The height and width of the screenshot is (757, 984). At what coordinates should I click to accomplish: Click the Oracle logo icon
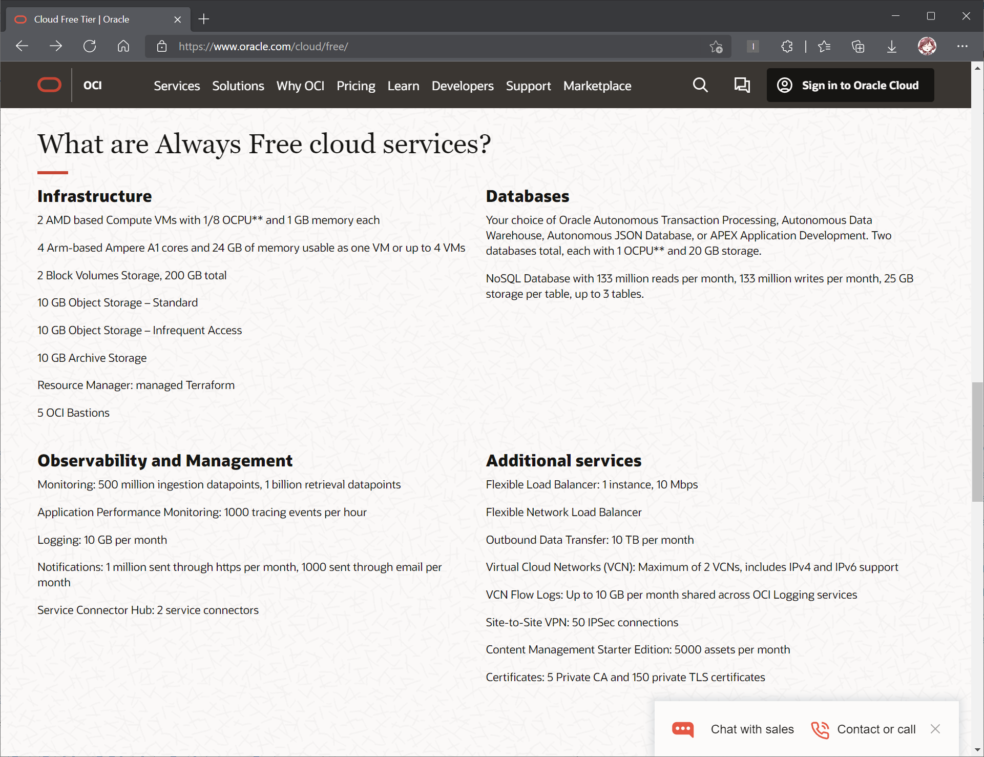click(49, 85)
